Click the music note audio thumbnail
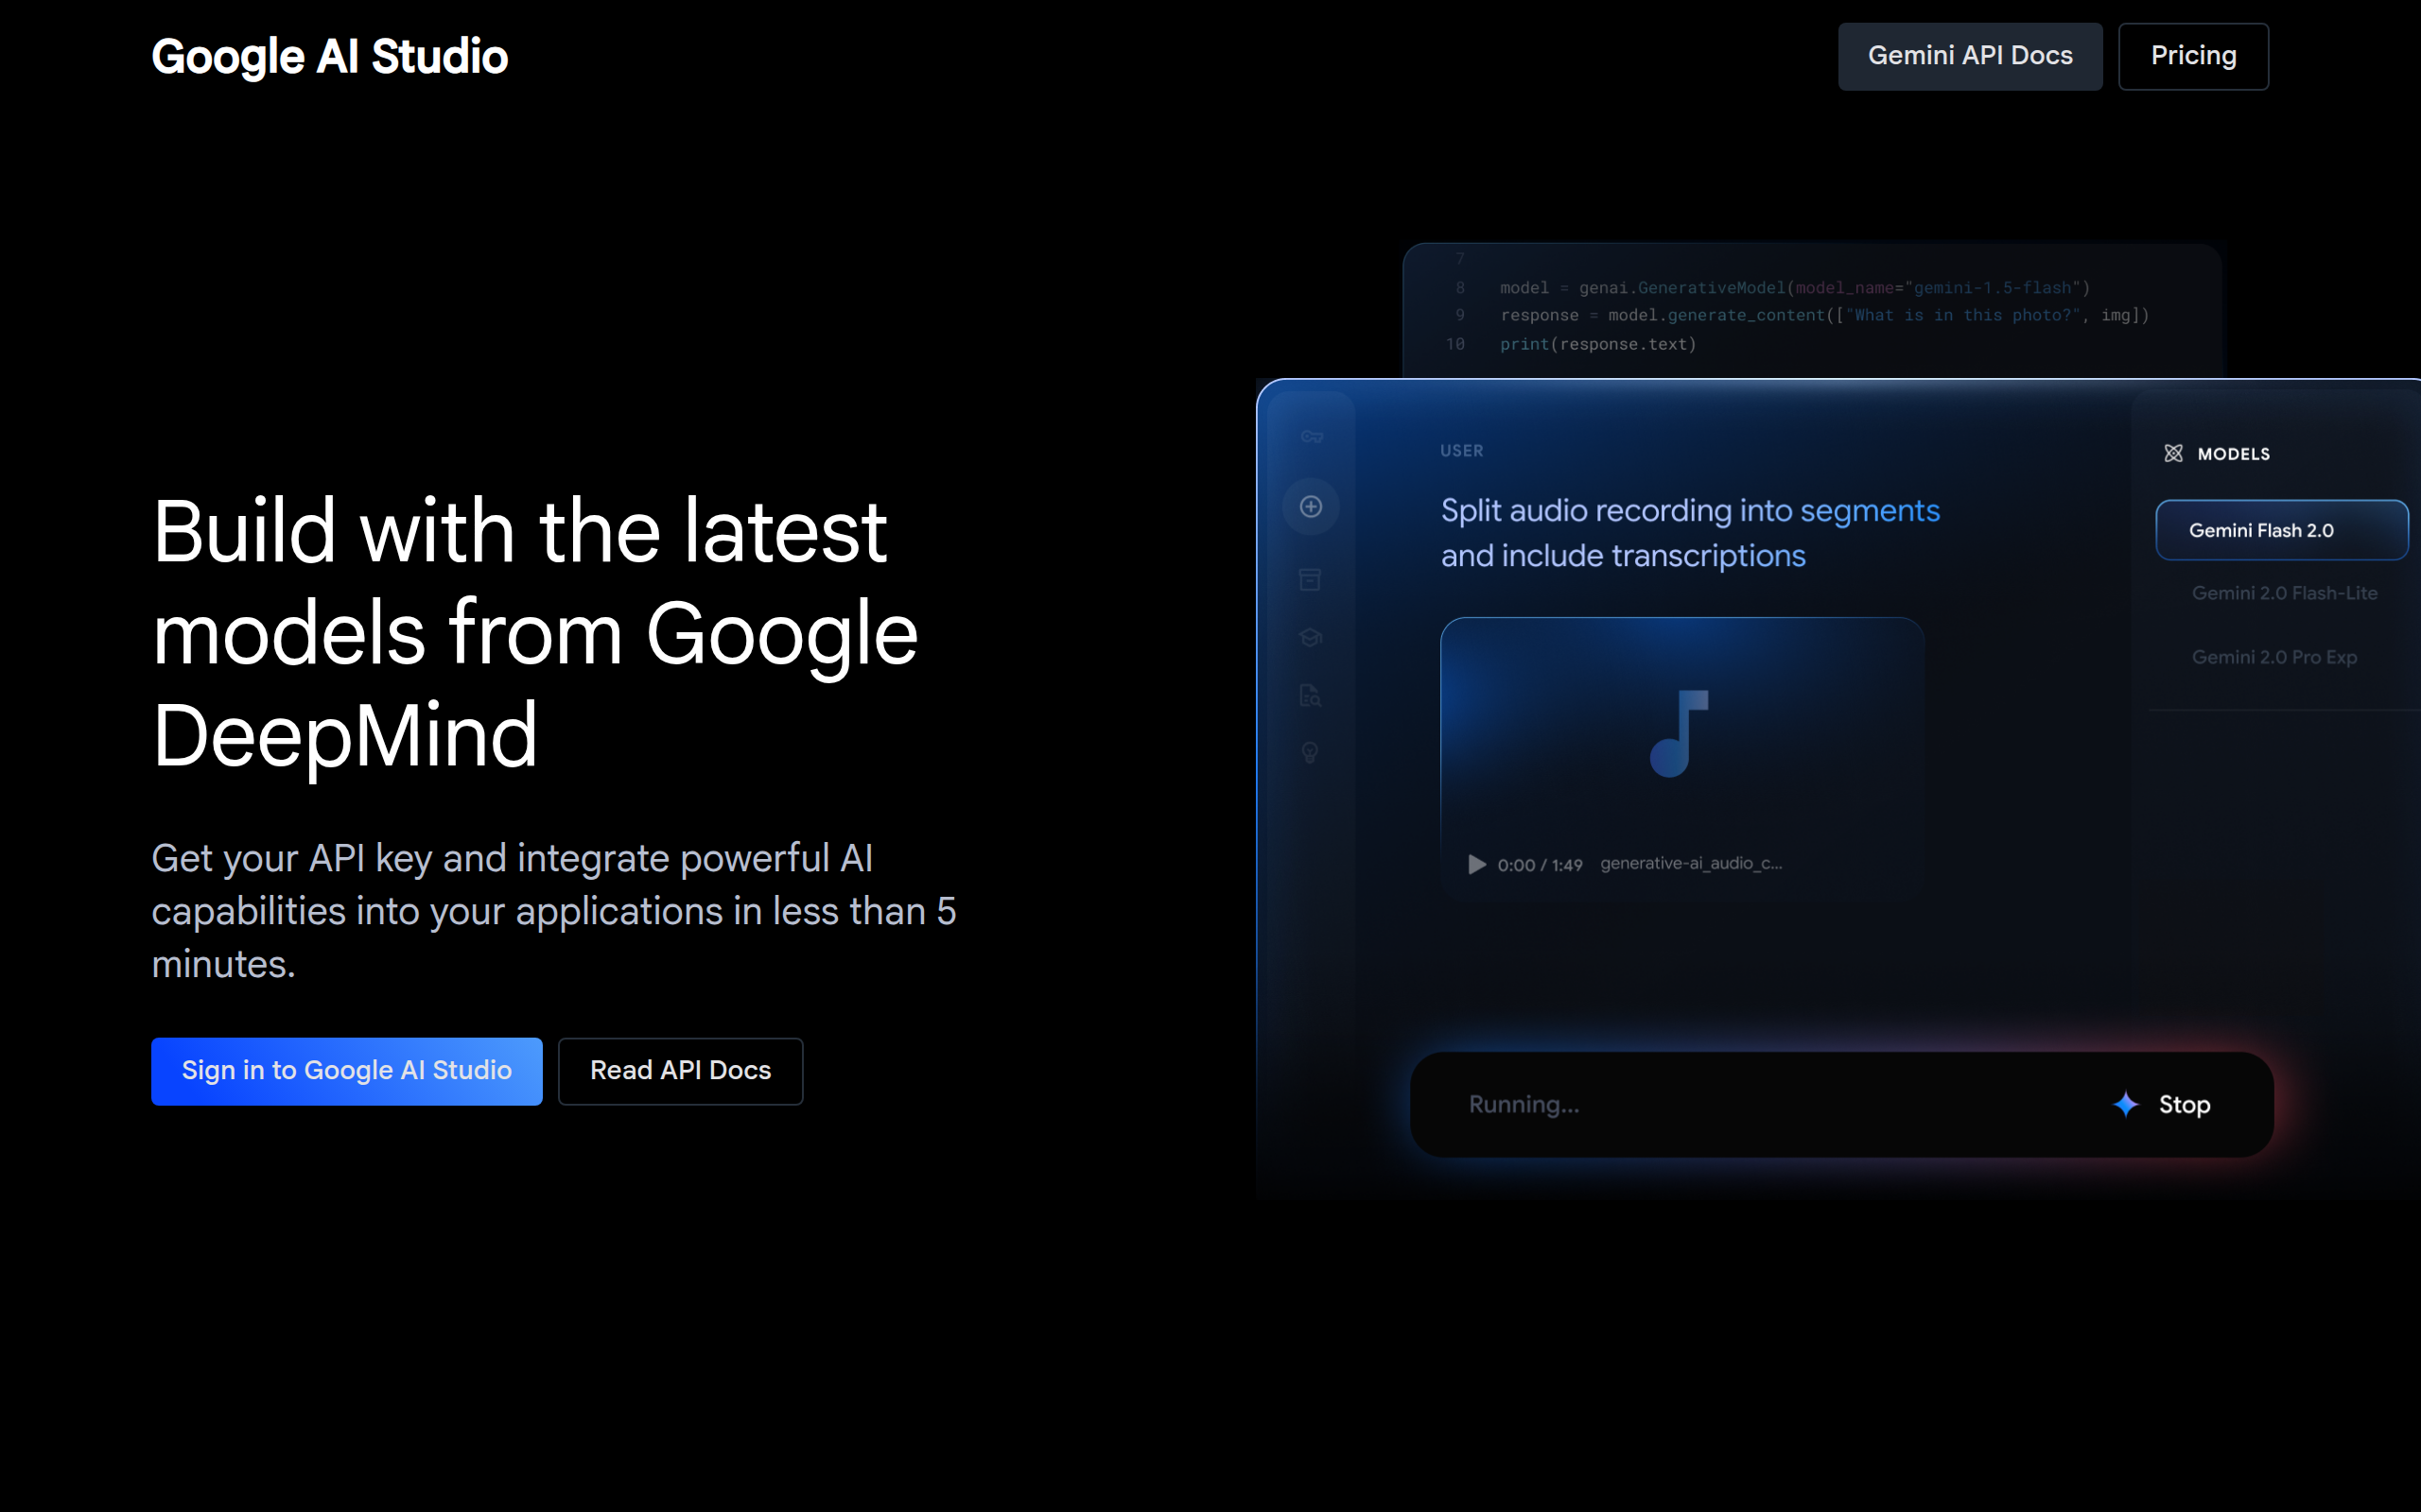 1681,733
